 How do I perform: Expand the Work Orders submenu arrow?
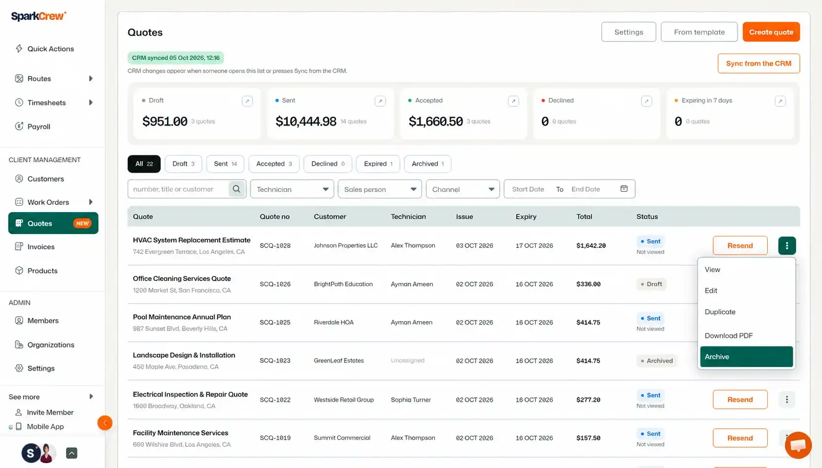(x=90, y=202)
